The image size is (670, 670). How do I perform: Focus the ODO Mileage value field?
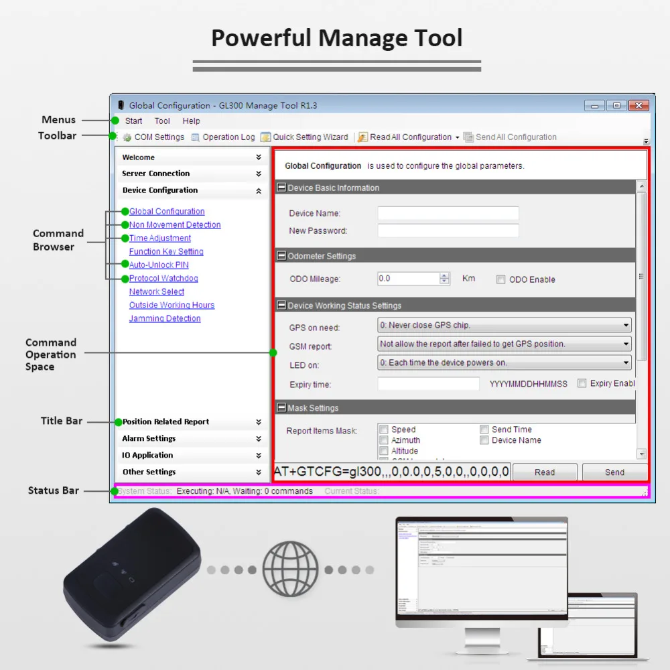coord(409,279)
